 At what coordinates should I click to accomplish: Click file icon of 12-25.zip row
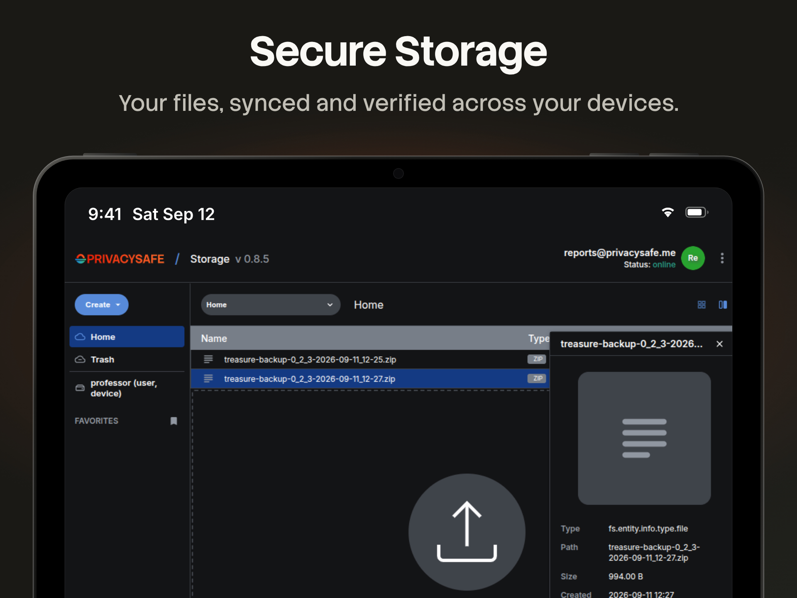(x=208, y=359)
